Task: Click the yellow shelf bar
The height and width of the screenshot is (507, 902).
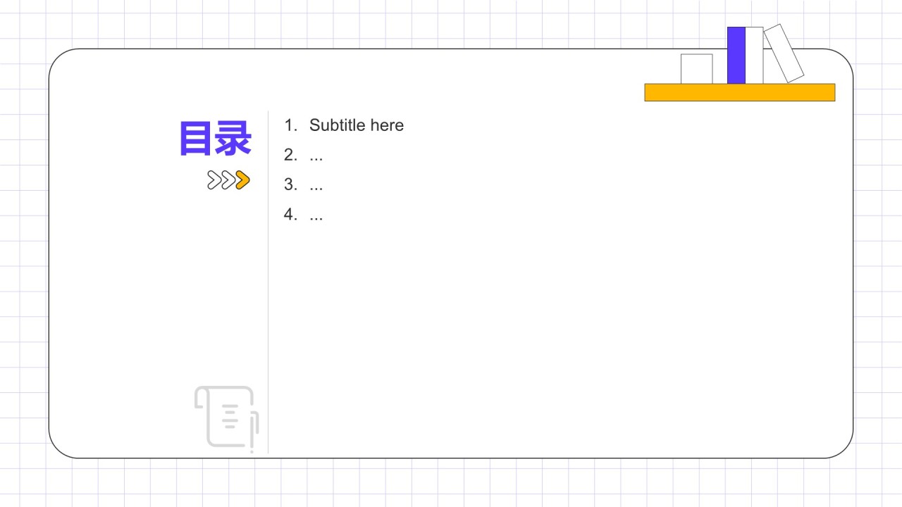Action: pos(739,92)
